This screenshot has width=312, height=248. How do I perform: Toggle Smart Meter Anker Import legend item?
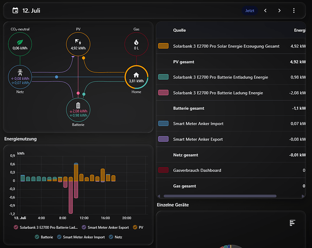pyautogui.click(x=81, y=237)
